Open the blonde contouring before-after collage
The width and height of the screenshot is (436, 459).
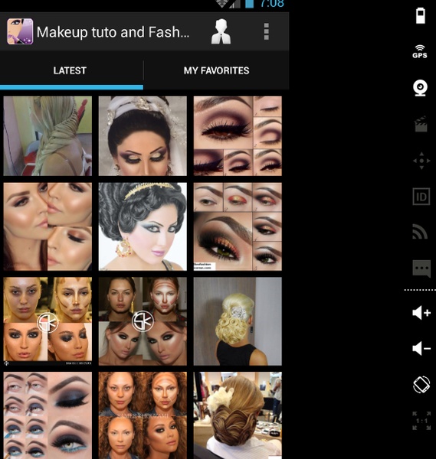tap(48, 321)
